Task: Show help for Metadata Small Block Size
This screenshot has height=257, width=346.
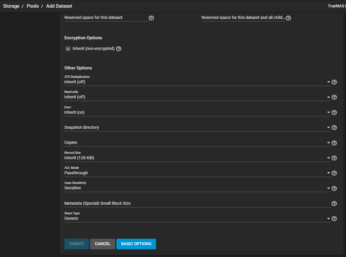Action: [334, 204]
